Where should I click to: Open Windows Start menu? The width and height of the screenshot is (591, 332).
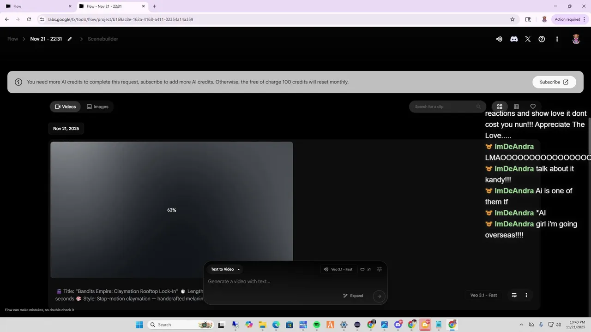[139, 325]
